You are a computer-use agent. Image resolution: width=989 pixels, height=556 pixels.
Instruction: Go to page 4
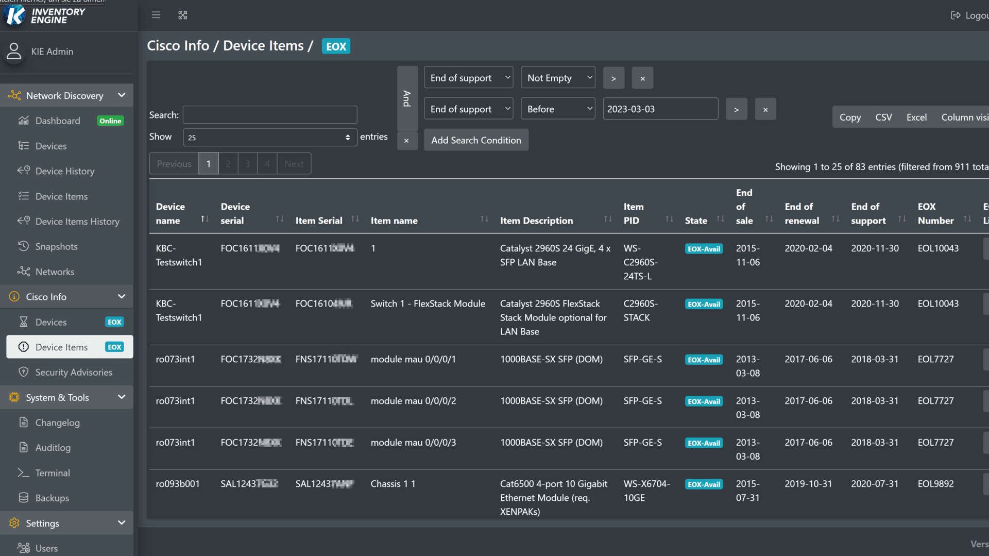pyautogui.click(x=267, y=163)
